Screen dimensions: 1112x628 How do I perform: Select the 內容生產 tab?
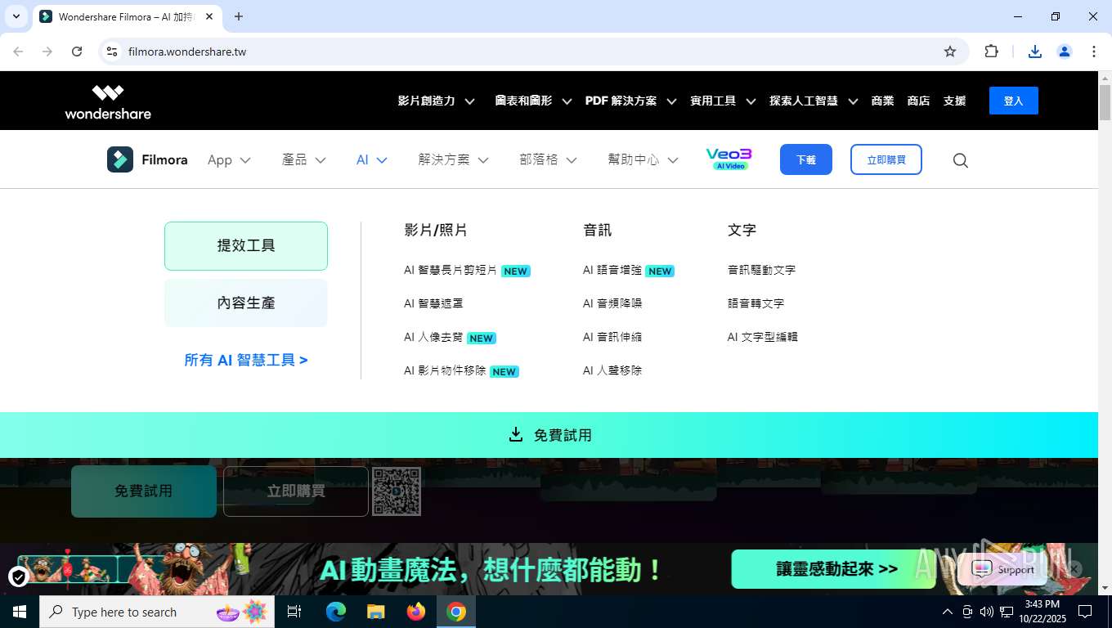tap(246, 303)
